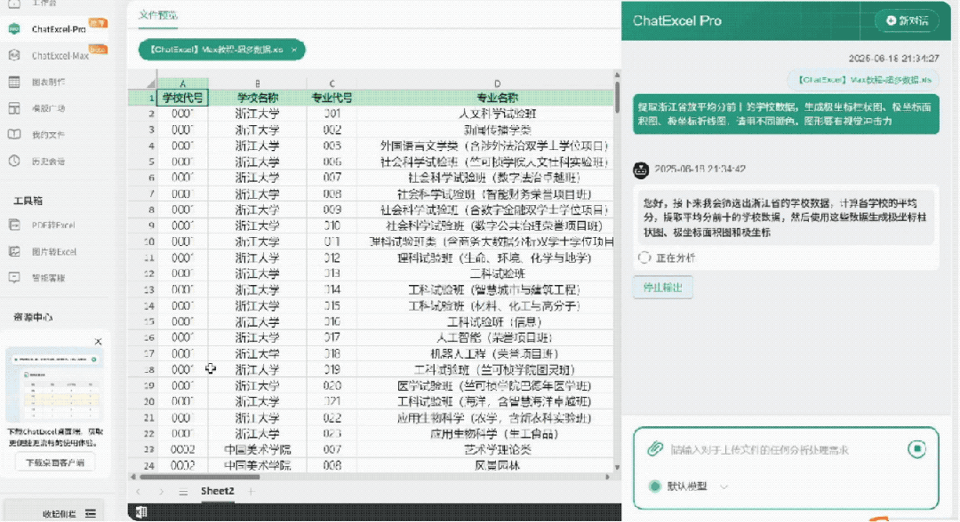Click the 图片转Excel tool icon

14,251
